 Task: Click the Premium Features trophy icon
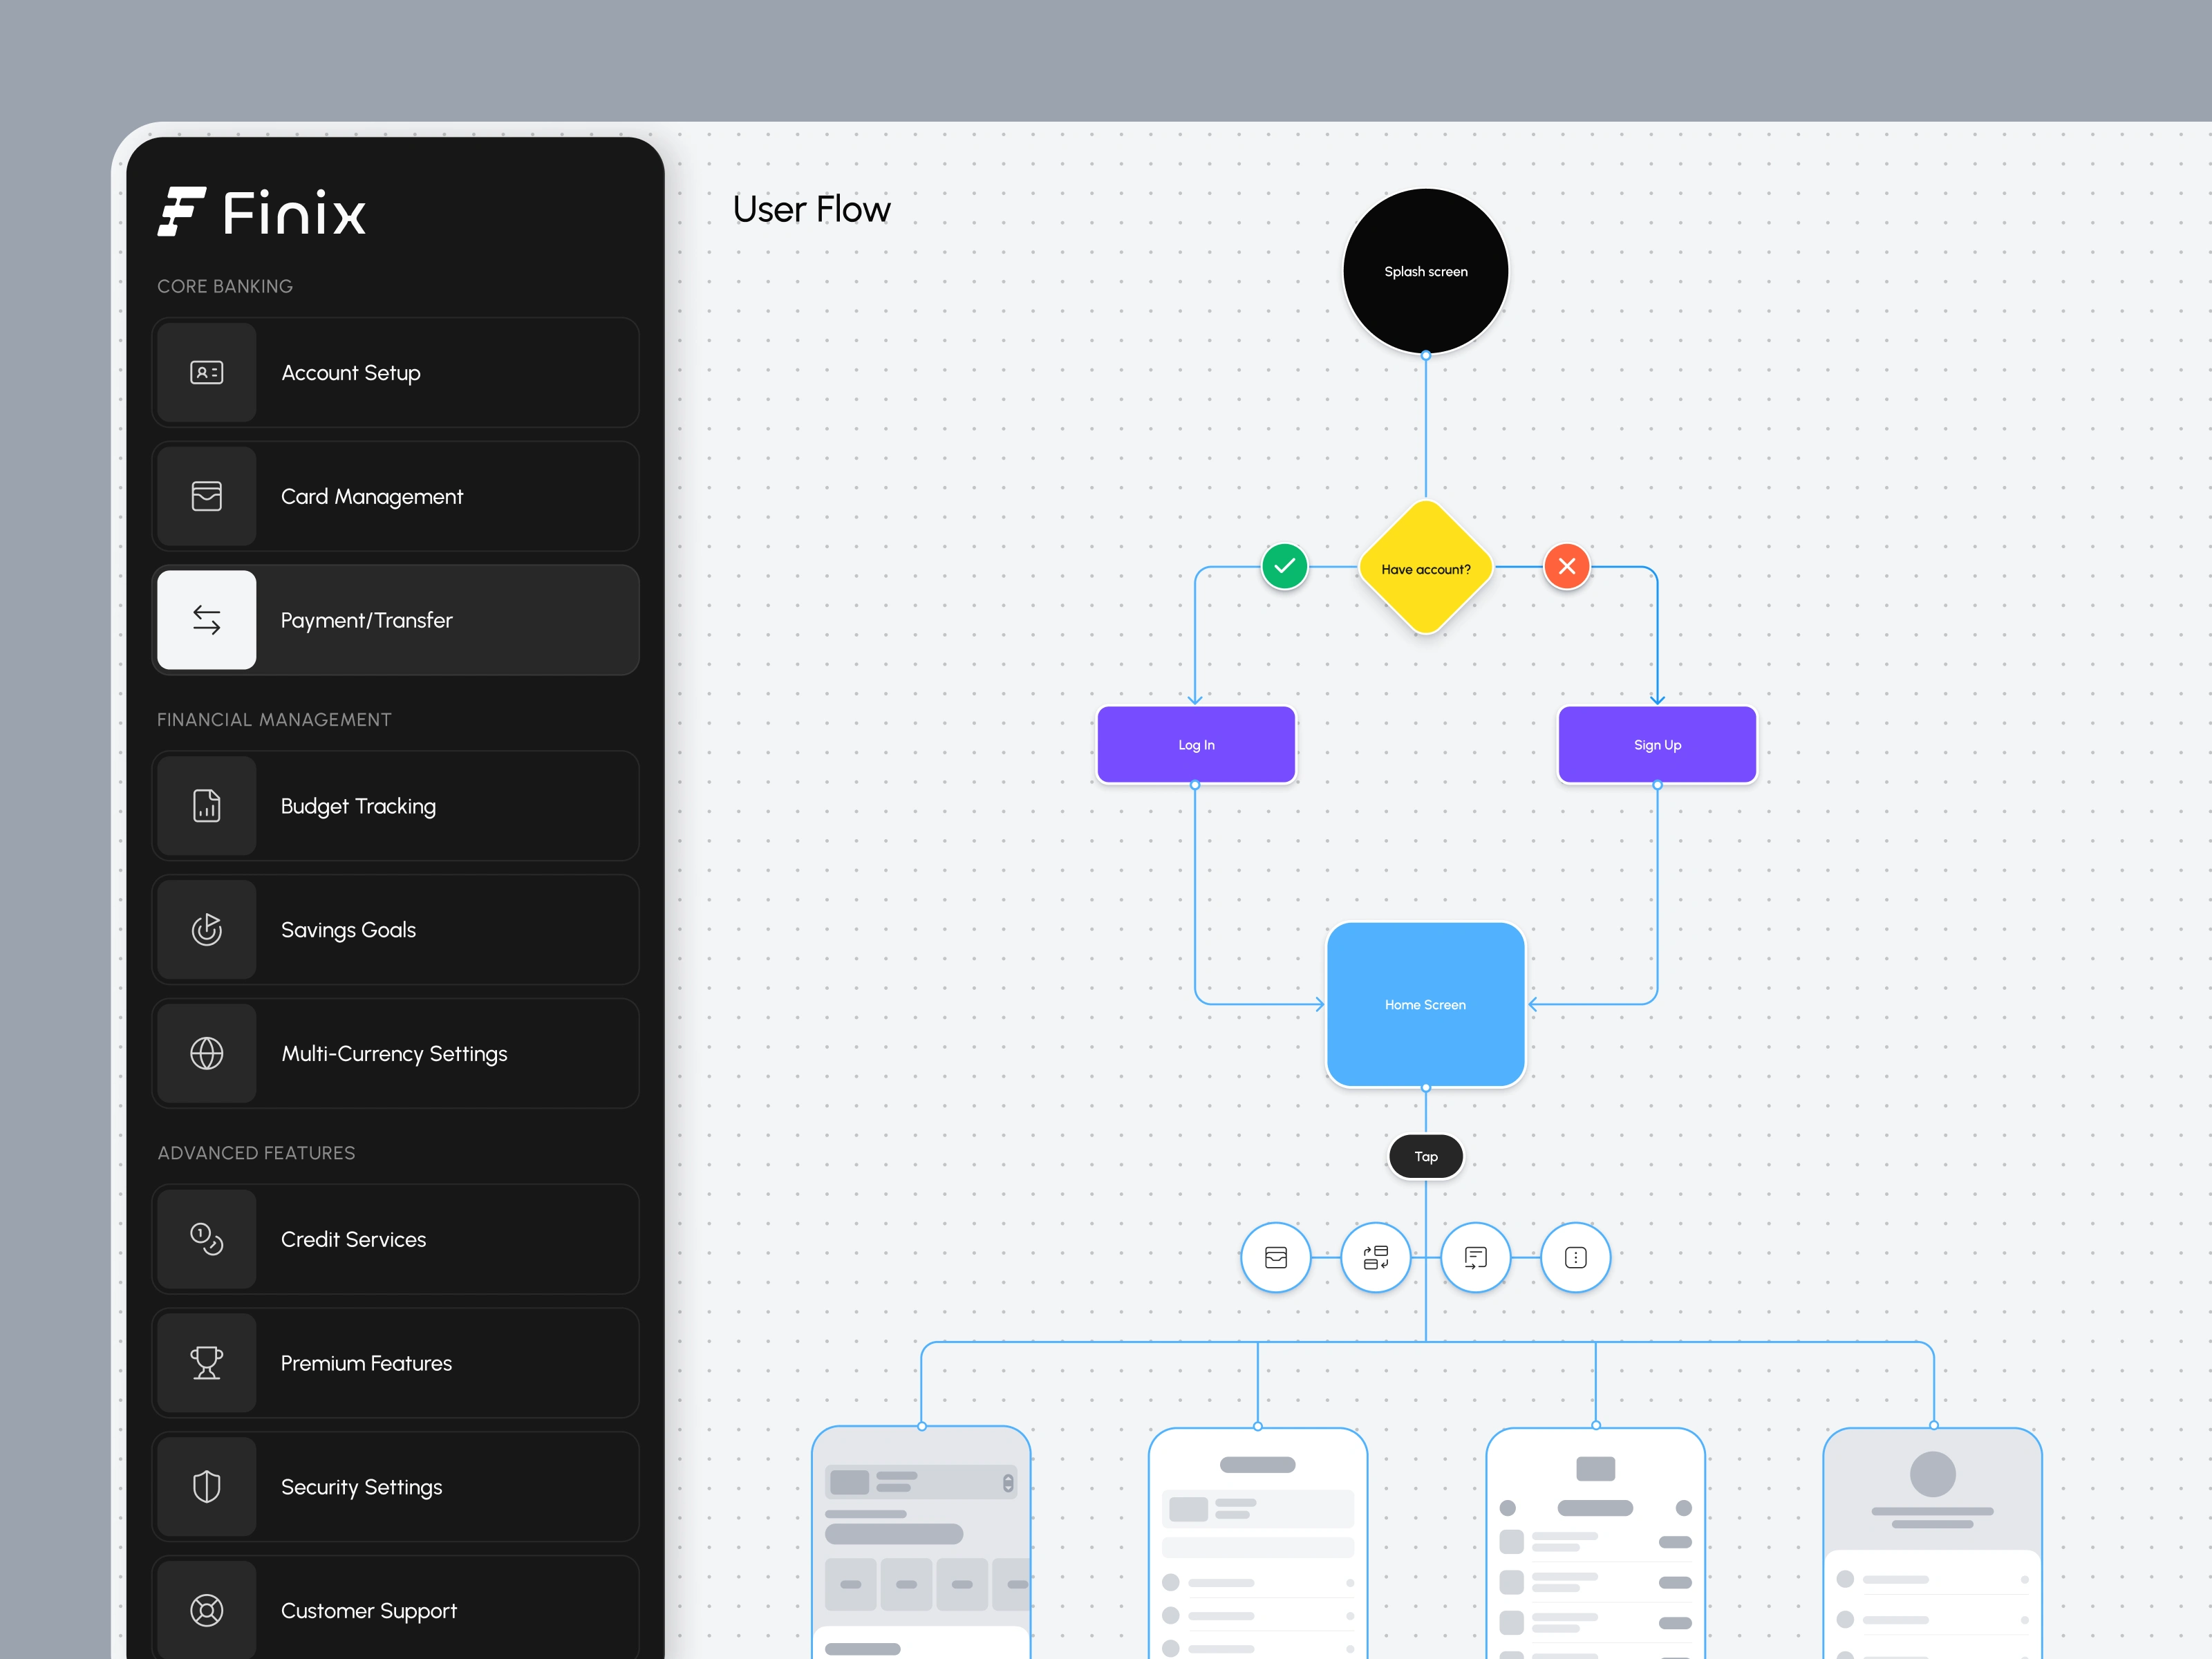tap(206, 1363)
